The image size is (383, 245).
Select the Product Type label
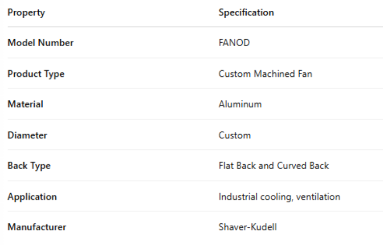click(x=36, y=74)
